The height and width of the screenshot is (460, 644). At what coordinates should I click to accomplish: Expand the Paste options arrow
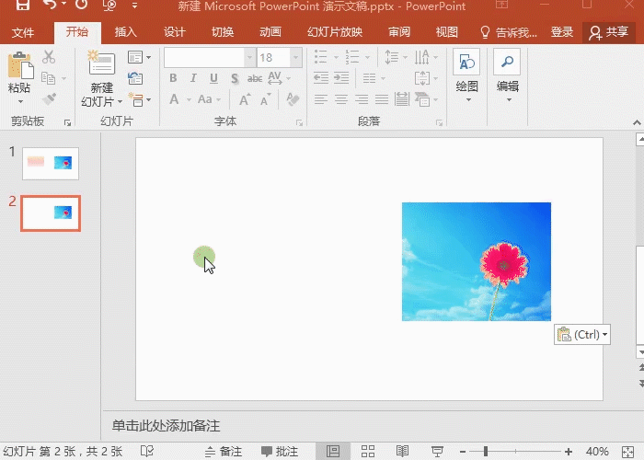[x=20, y=101]
